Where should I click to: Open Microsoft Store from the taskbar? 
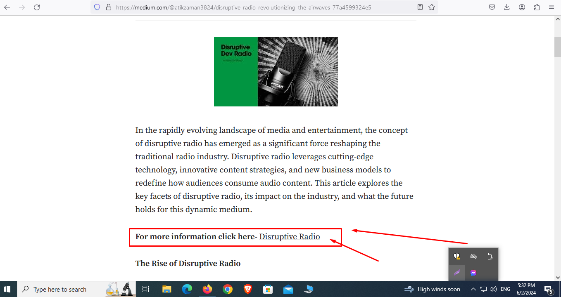click(268, 289)
